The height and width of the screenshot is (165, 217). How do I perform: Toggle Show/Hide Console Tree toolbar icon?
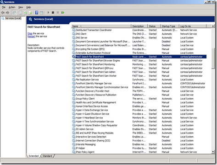[x=14, y=13]
